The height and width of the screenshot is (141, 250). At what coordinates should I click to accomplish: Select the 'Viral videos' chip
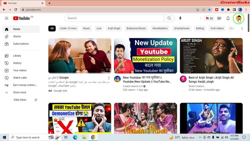217,29
